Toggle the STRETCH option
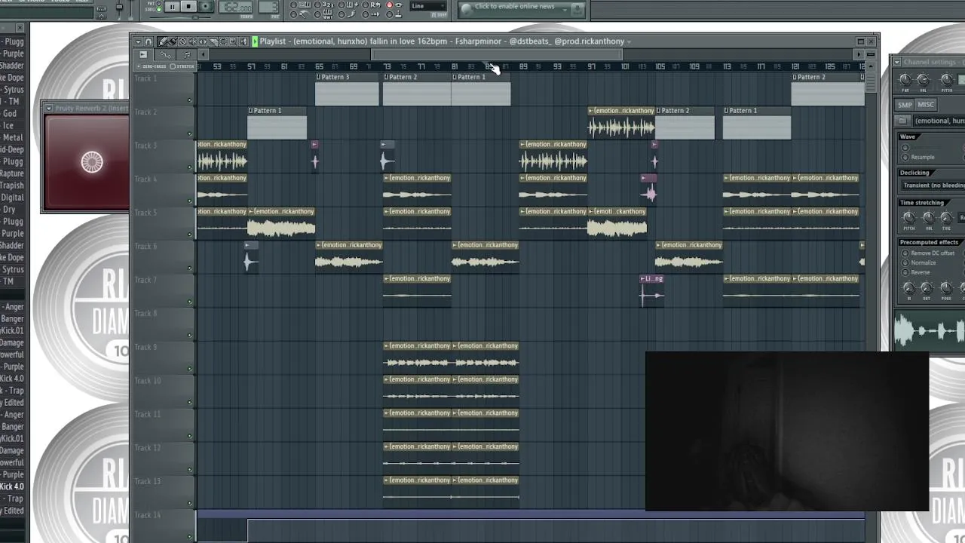Viewport: 965px width, 543px height. 183,66
